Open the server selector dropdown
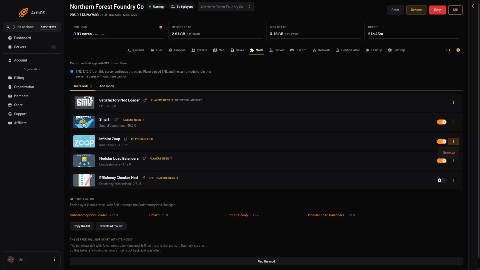 [225, 7]
